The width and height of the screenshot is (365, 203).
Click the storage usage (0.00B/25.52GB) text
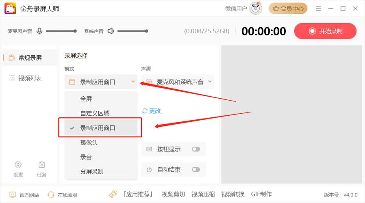click(206, 31)
